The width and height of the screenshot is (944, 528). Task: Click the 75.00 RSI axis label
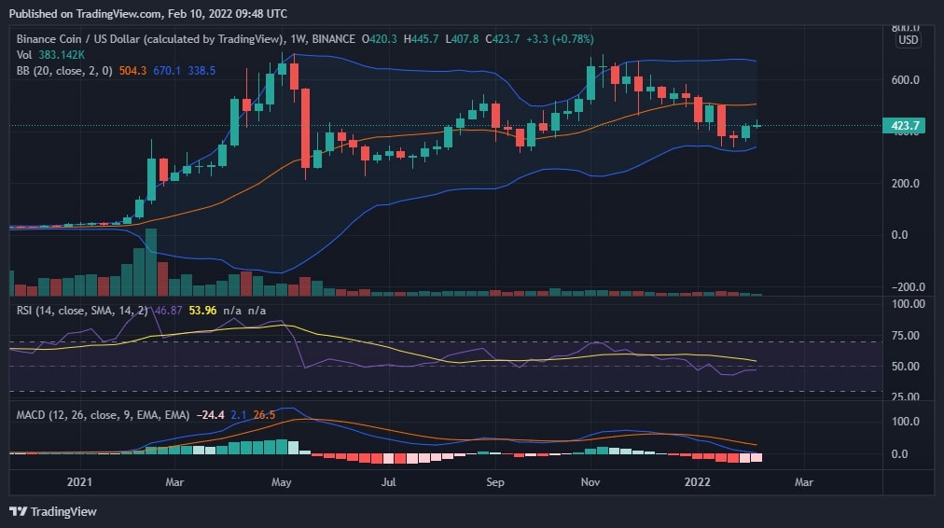[906, 335]
